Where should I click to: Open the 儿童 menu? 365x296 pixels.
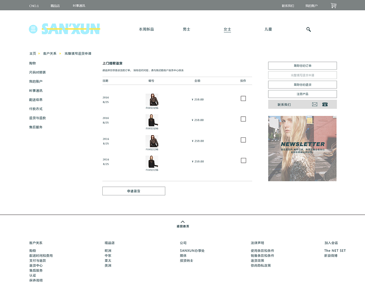(x=268, y=29)
